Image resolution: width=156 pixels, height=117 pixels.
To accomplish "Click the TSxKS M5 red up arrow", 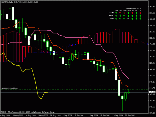I will click(x=120, y=13).
